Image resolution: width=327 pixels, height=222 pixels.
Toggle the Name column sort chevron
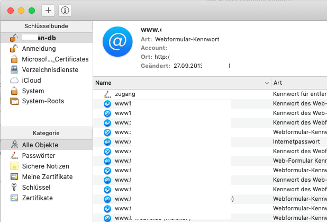point(267,83)
